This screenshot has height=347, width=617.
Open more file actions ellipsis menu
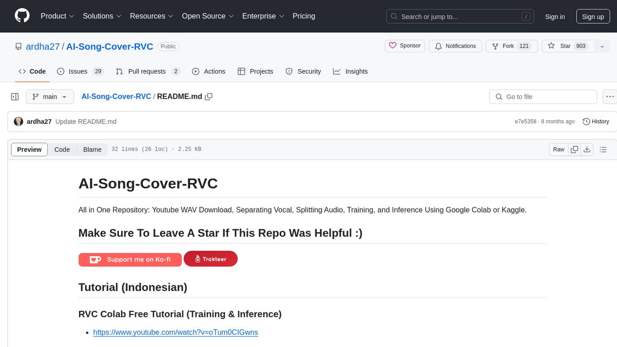coord(610,97)
